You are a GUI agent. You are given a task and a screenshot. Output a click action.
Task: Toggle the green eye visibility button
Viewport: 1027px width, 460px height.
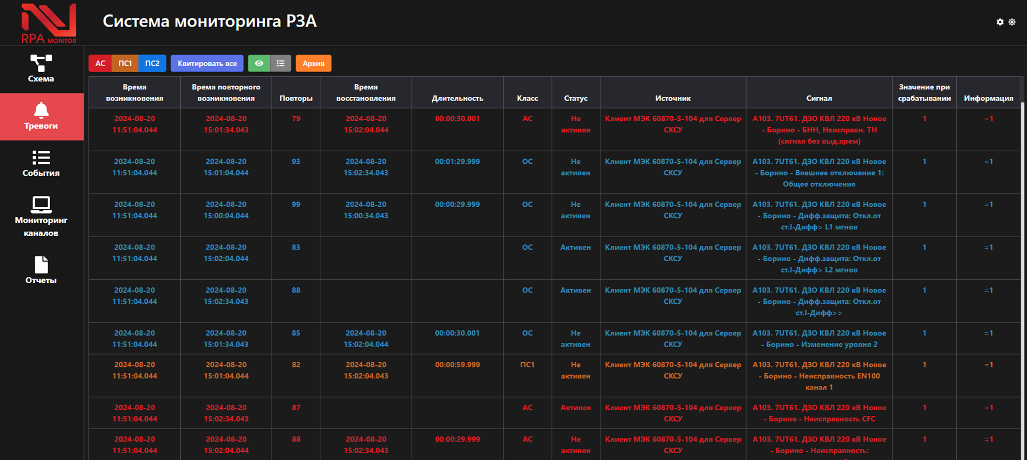259,63
